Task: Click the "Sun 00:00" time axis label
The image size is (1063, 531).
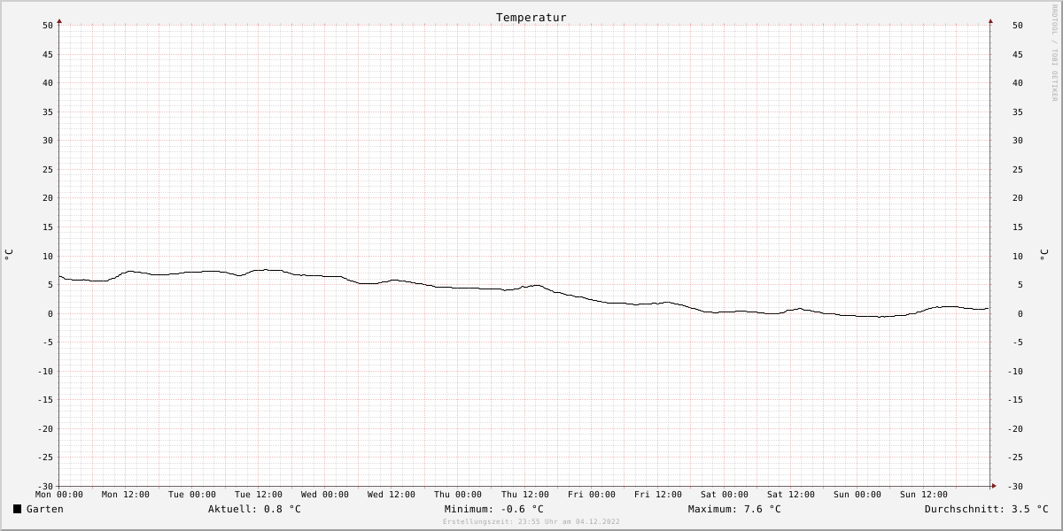Action: 857,495
